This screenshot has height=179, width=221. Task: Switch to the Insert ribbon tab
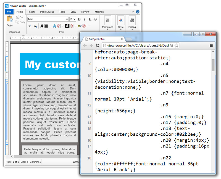point(31,12)
